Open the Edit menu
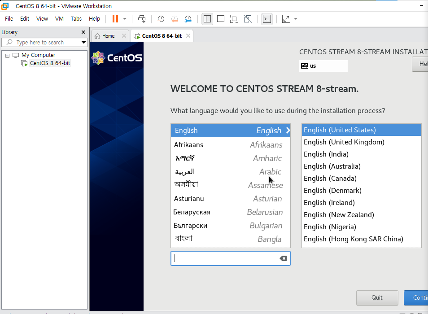 (x=25, y=18)
